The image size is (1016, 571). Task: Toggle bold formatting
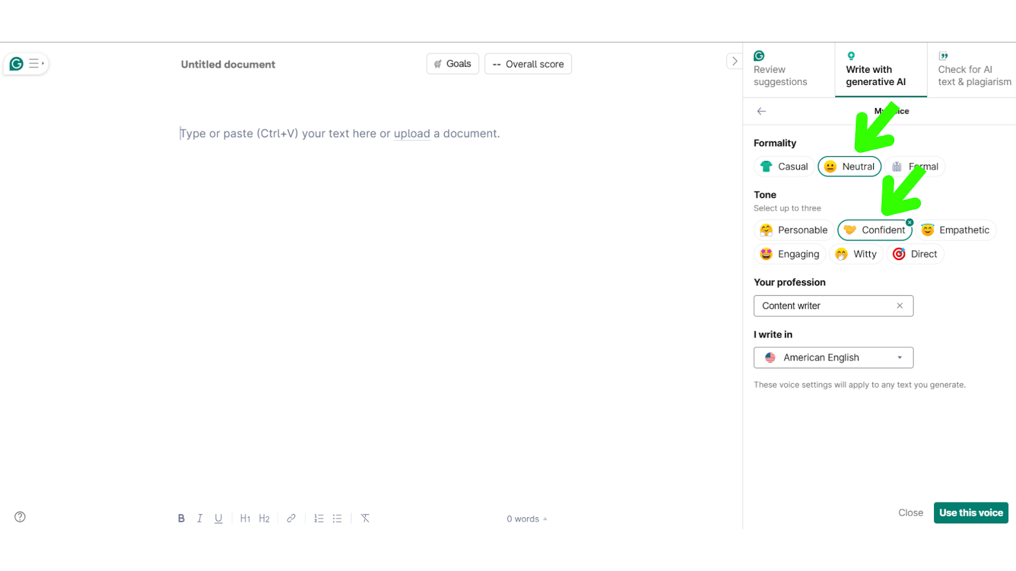coord(182,518)
